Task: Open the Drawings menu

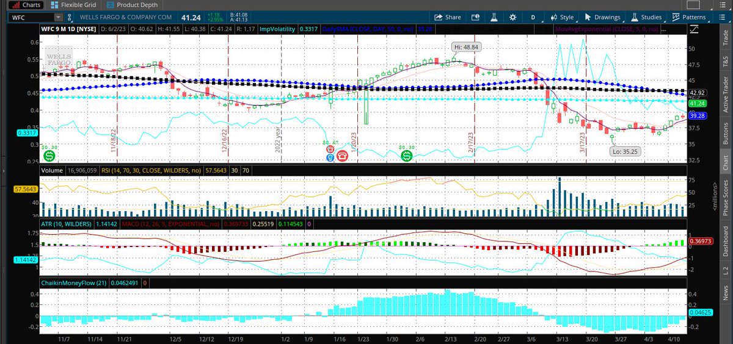Action: 604,17
